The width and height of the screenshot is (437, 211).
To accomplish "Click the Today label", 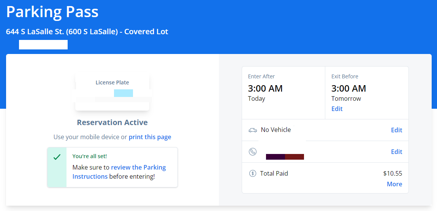I will point(256,98).
